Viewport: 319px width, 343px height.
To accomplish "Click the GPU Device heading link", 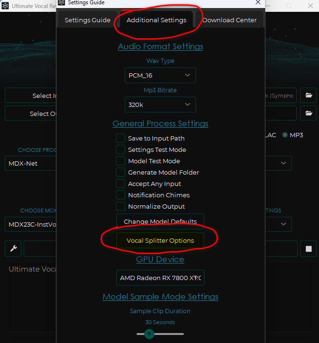I will [160, 259].
